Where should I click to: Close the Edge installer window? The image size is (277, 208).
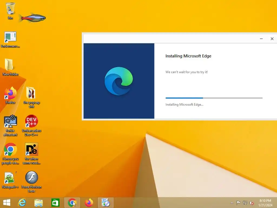[272, 39]
